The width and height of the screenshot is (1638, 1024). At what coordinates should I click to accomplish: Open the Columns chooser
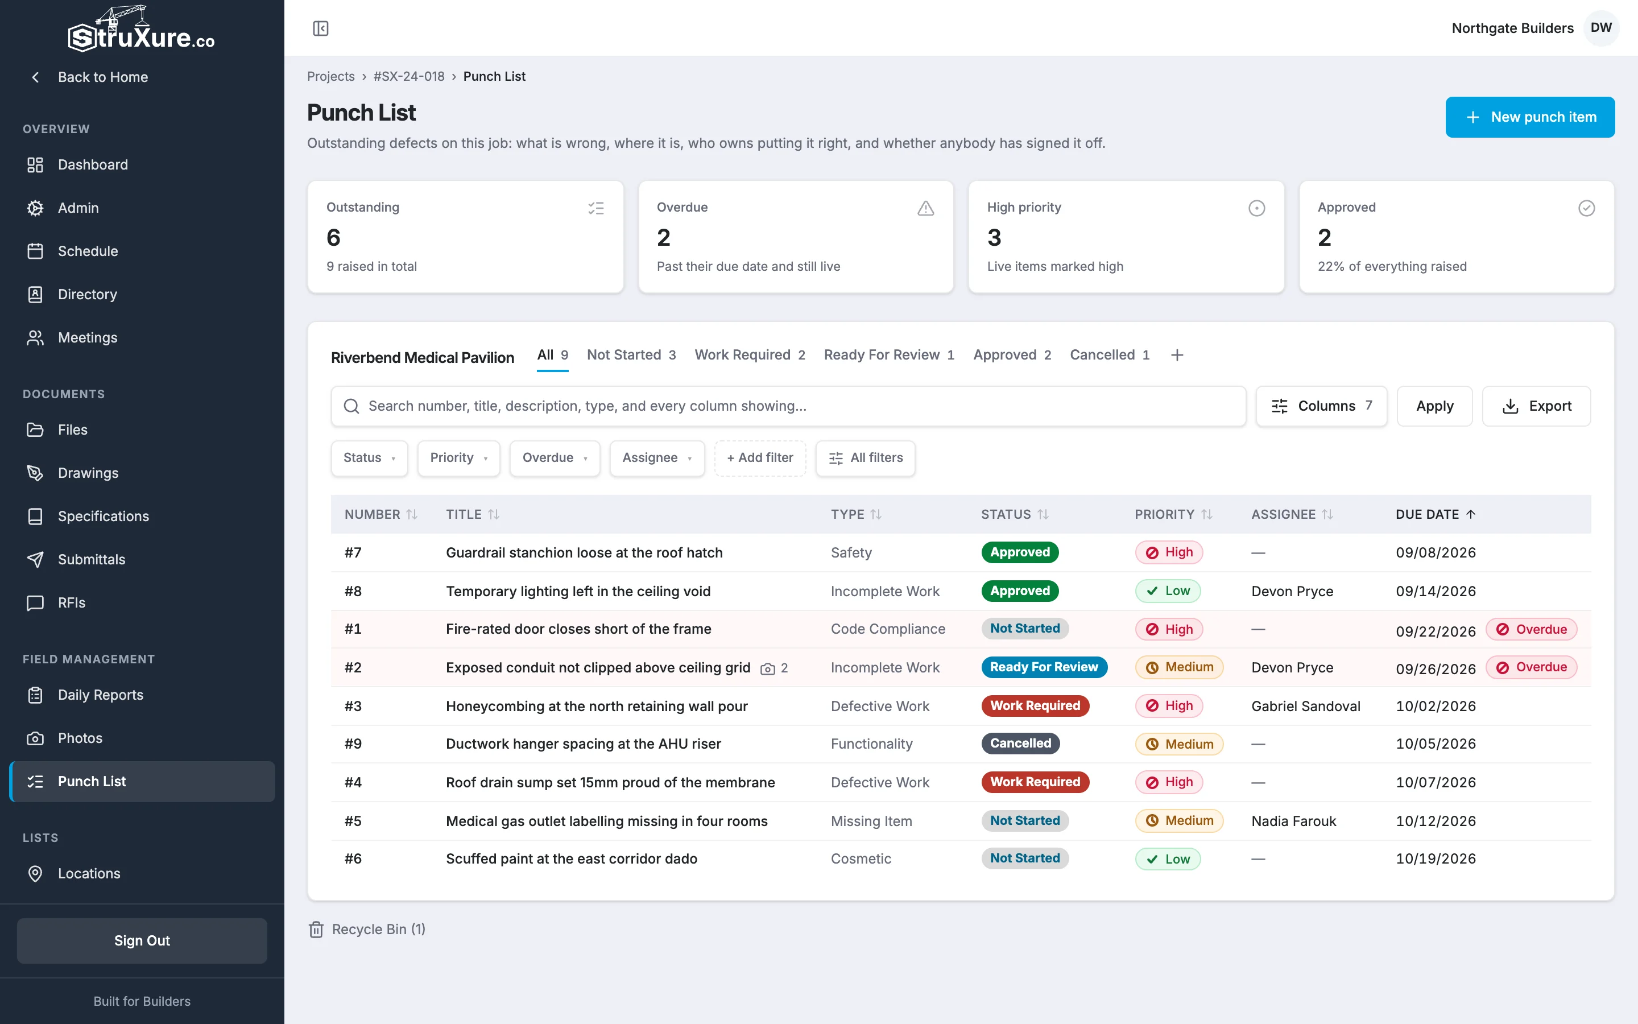pos(1321,406)
